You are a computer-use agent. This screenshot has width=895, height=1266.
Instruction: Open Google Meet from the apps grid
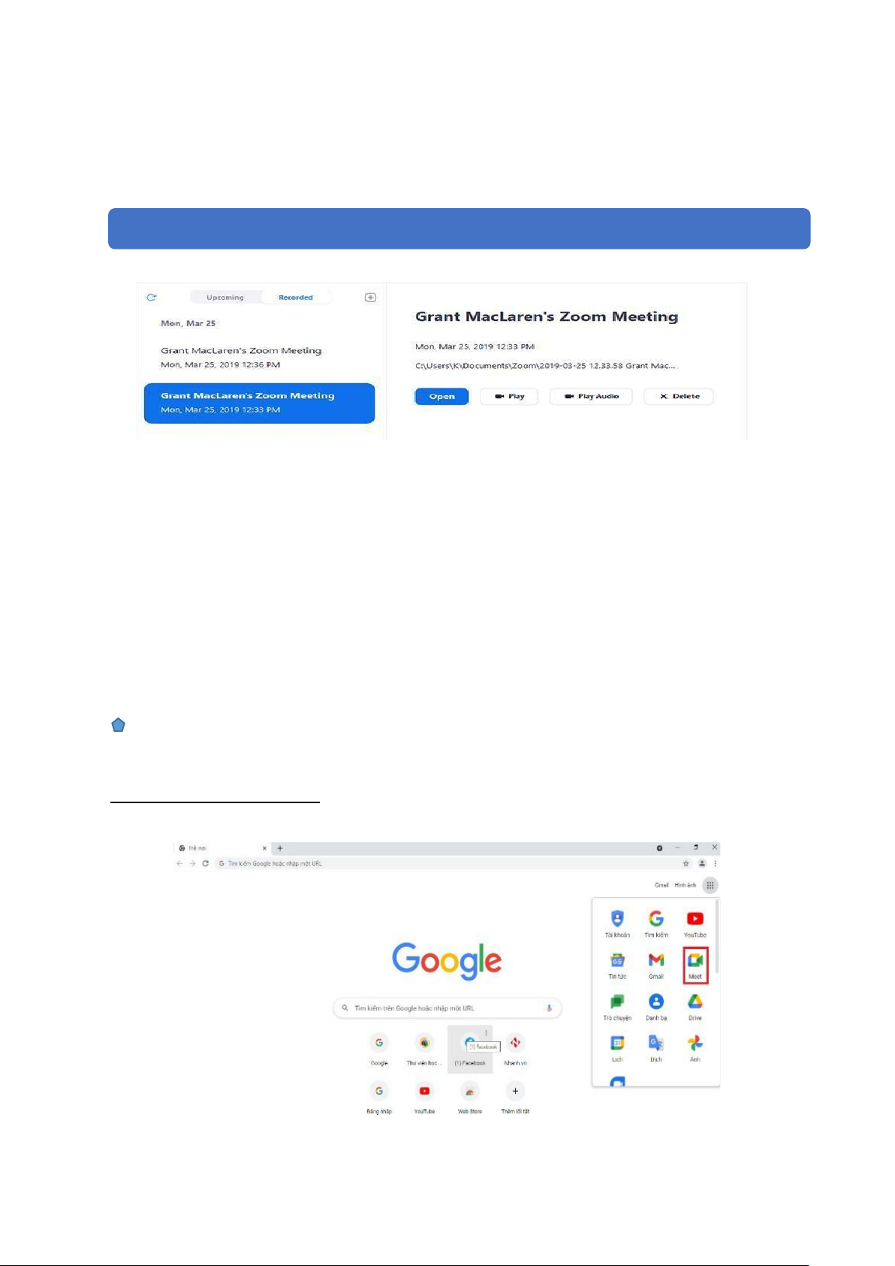(x=695, y=963)
